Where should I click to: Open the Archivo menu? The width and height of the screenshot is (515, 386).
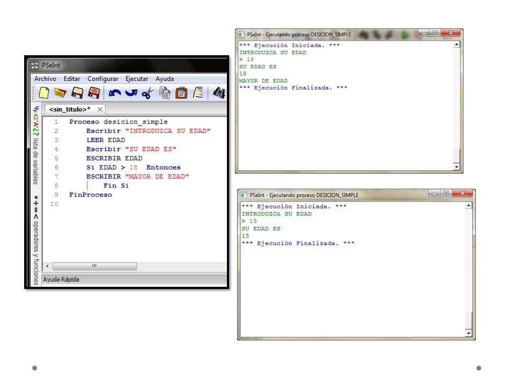tap(45, 79)
